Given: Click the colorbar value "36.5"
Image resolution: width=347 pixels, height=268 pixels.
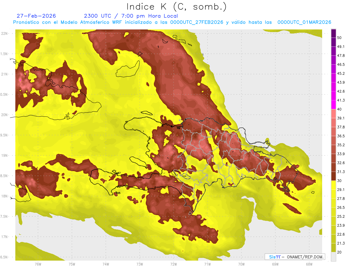Looking at the screenshot, I should click(x=341, y=136).
